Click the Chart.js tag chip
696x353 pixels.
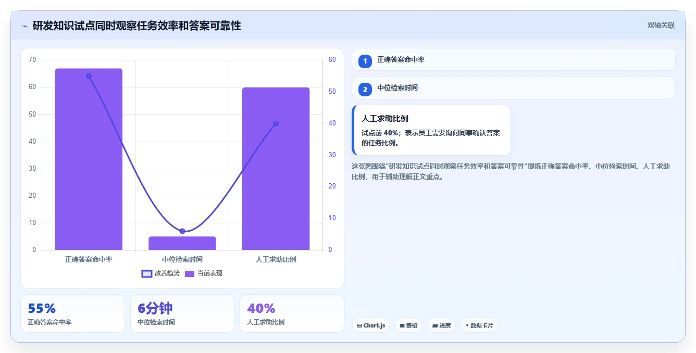point(371,325)
